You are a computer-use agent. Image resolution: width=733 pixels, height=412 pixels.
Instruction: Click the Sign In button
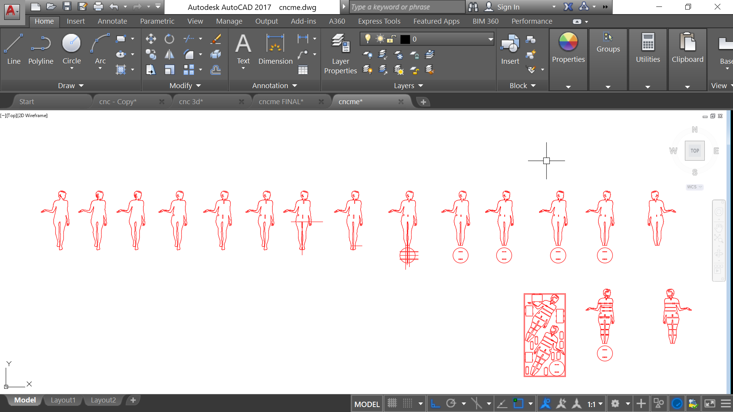[508, 7]
